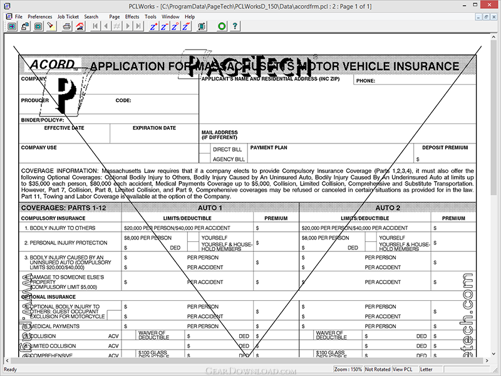Click the 'OPTIONAL INSURANCE' section heading
Viewport: 501px width, 376px height.
[48, 296]
